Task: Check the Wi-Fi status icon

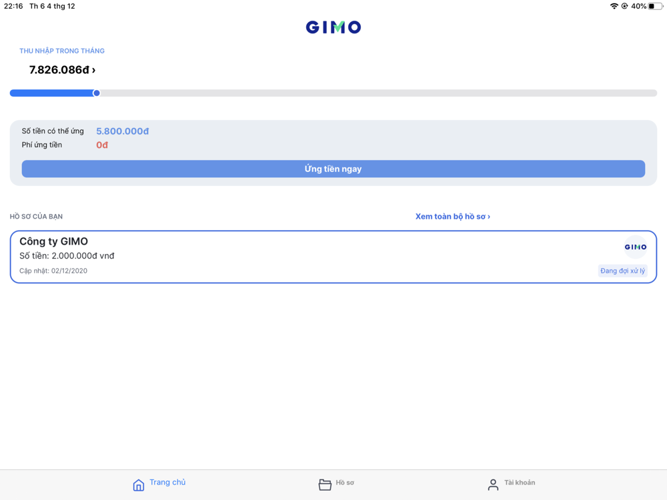Action: click(614, 6)
